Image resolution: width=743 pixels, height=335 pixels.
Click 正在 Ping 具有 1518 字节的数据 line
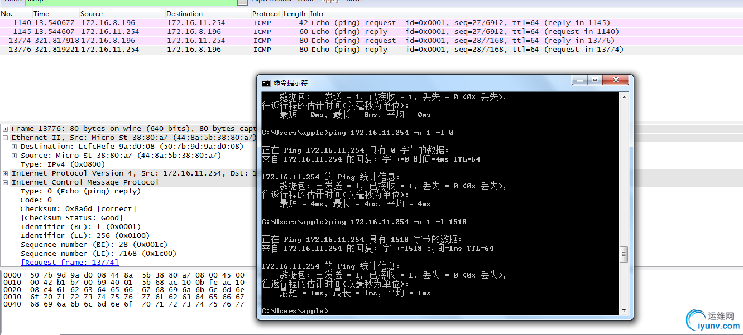tap(362, 240)
